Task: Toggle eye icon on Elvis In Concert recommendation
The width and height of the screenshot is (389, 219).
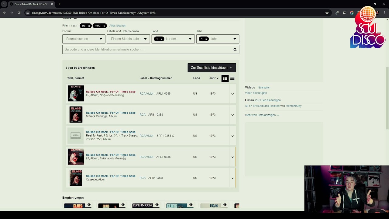Action: point(157,205)
